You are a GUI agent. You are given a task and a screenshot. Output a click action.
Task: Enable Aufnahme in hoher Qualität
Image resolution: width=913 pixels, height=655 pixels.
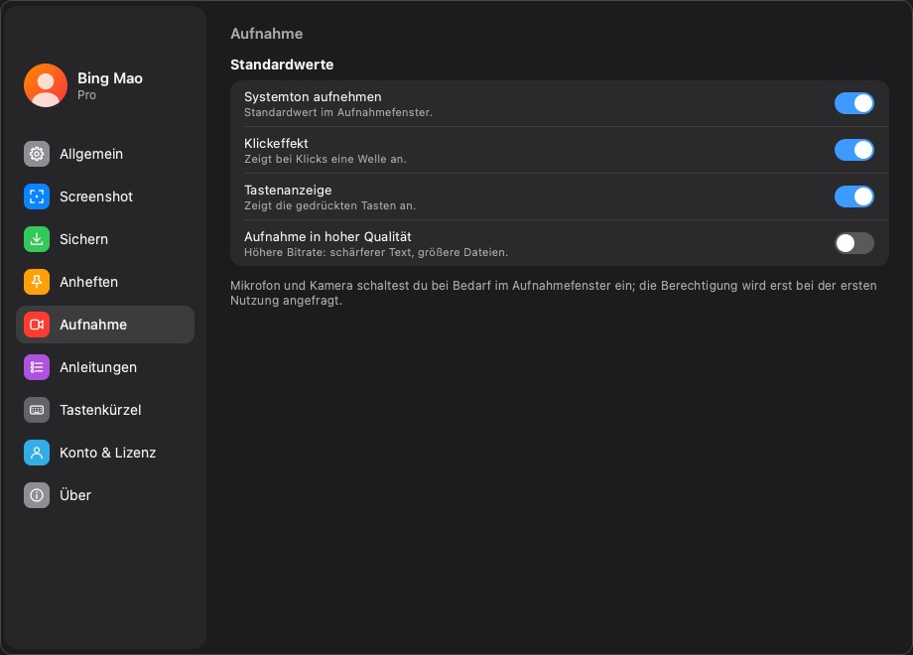coord(853,243)
